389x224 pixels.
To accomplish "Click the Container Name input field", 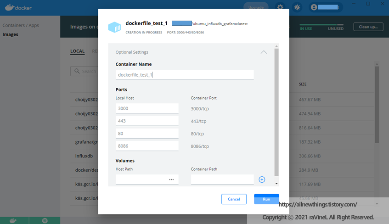I will [185, 75].
